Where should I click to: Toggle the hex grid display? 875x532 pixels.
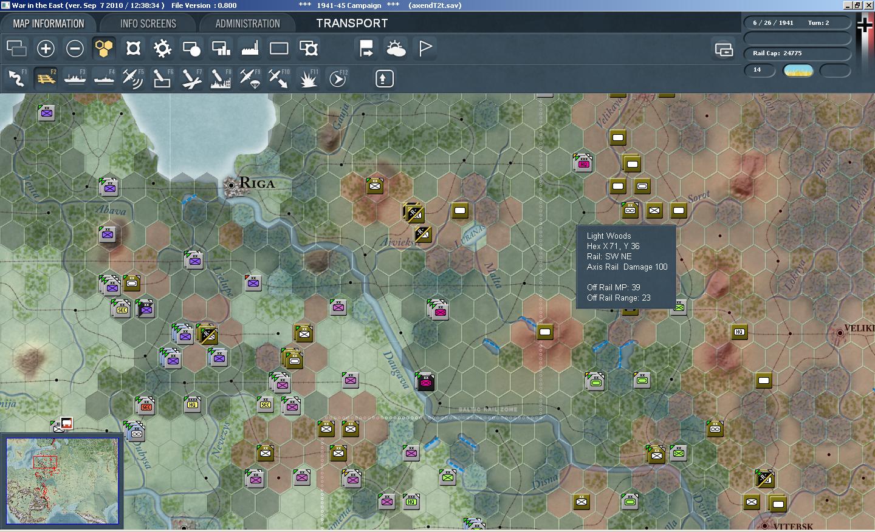104,48
